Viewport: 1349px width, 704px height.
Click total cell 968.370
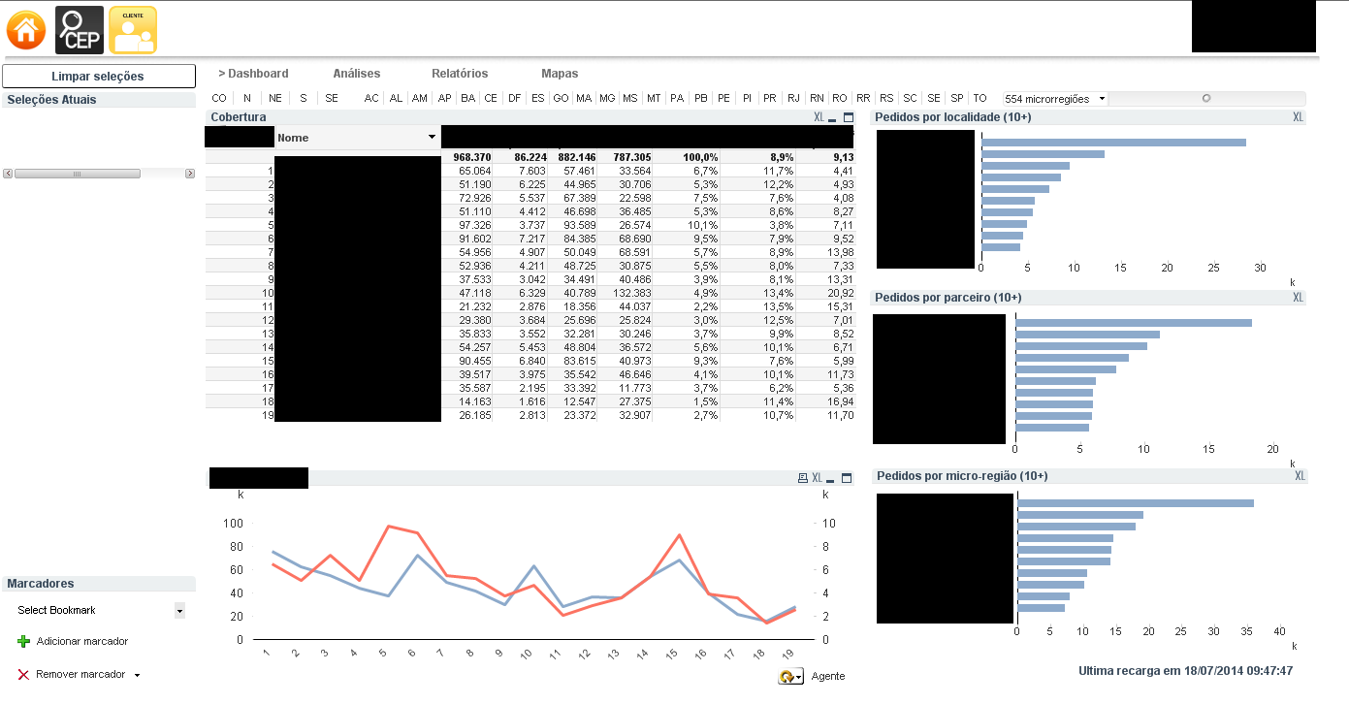point(471,157)
